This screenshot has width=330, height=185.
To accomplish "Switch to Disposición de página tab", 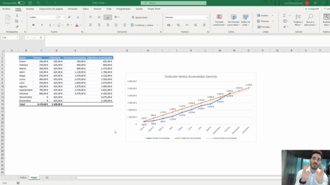I will click(x=51, y=9).
